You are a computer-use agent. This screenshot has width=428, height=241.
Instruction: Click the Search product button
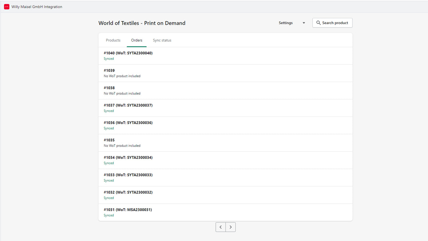332,23
